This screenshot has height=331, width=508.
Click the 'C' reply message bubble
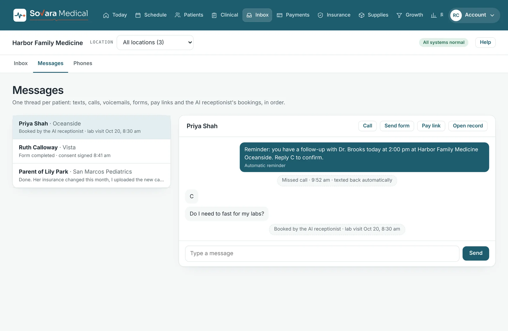[191, 197]
